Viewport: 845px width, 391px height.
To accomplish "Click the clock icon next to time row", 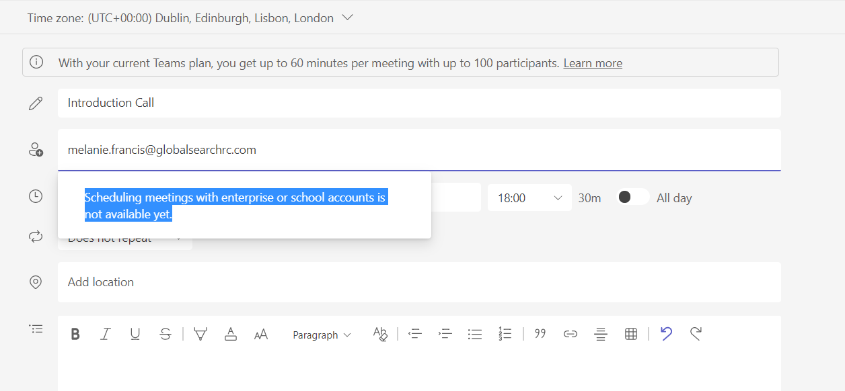I will pos(36,196).
